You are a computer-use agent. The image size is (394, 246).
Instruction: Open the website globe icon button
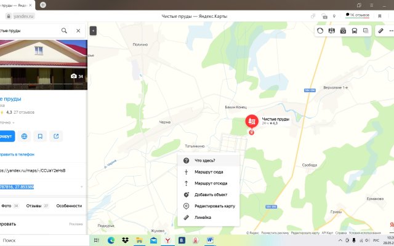[25, 136]
